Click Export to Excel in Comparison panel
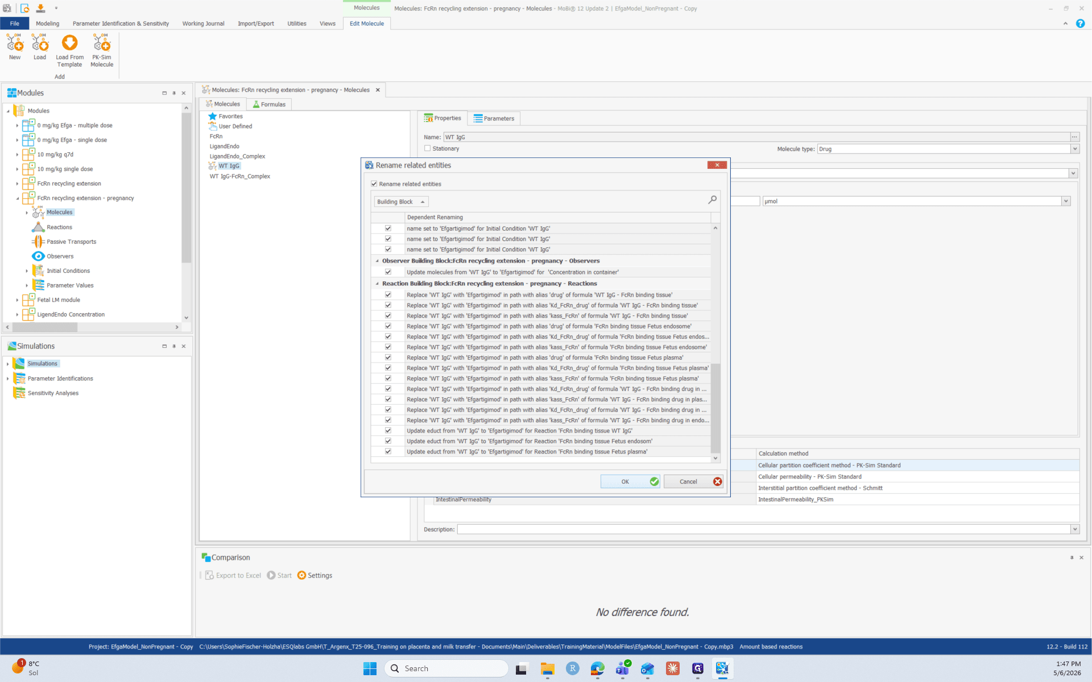1092x682 pixels. click(x=233, y=575)
